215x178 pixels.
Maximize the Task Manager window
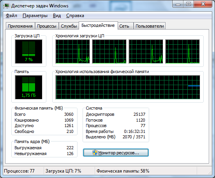pos(189,4)
